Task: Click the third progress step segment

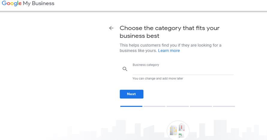Action: pos(178,106)
